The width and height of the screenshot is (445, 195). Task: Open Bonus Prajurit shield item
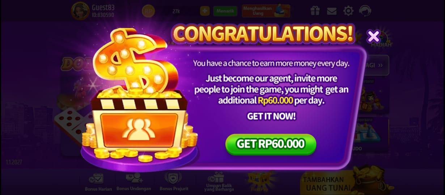tap(171, 182)
